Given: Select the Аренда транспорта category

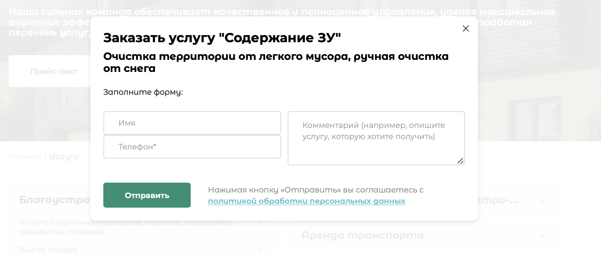Looking at the screenshot, I should (x=362, y=236).
